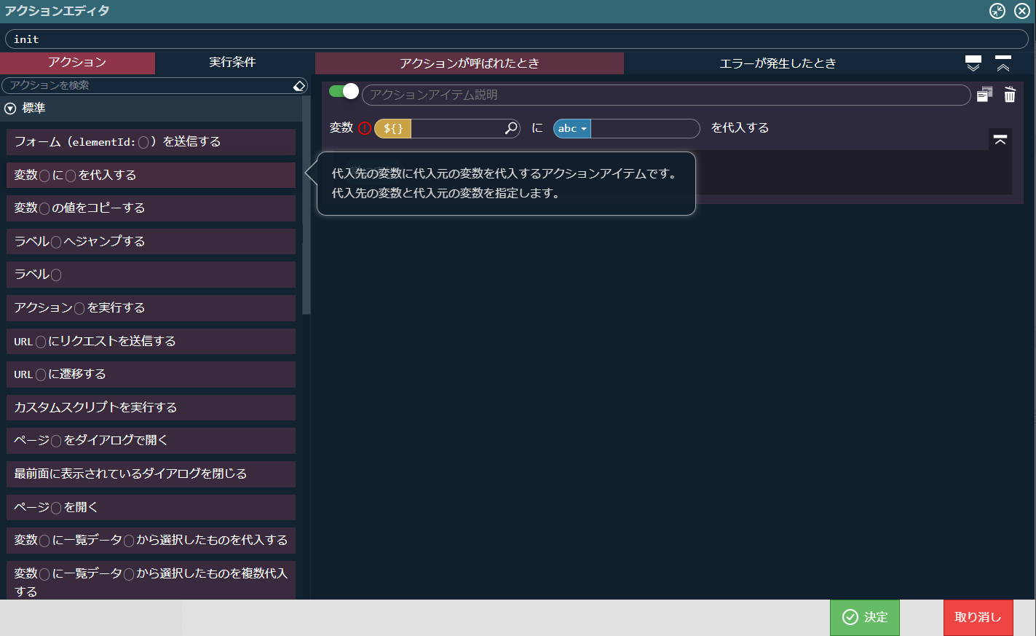Collapse all action items icon
The image size is (1036, 636).
pyautogui.click(x=1003, y=63)
